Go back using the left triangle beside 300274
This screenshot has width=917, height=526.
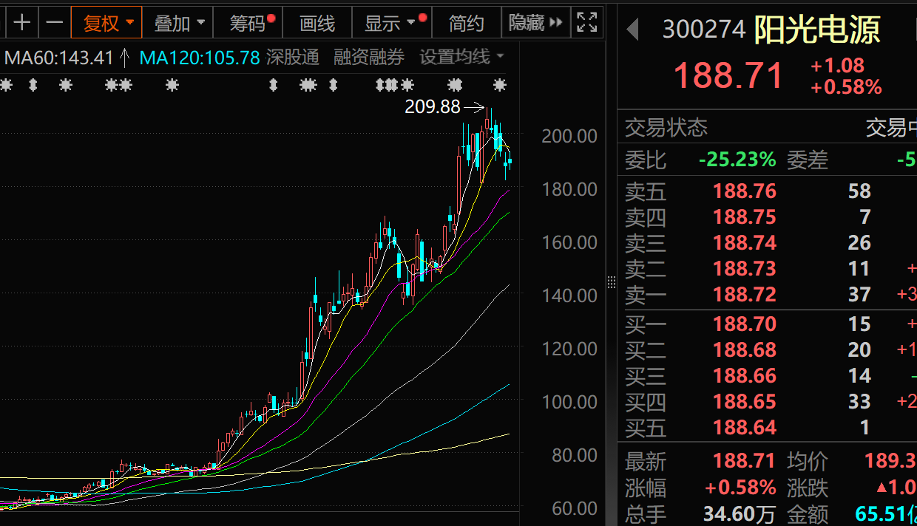coord(632,30)
